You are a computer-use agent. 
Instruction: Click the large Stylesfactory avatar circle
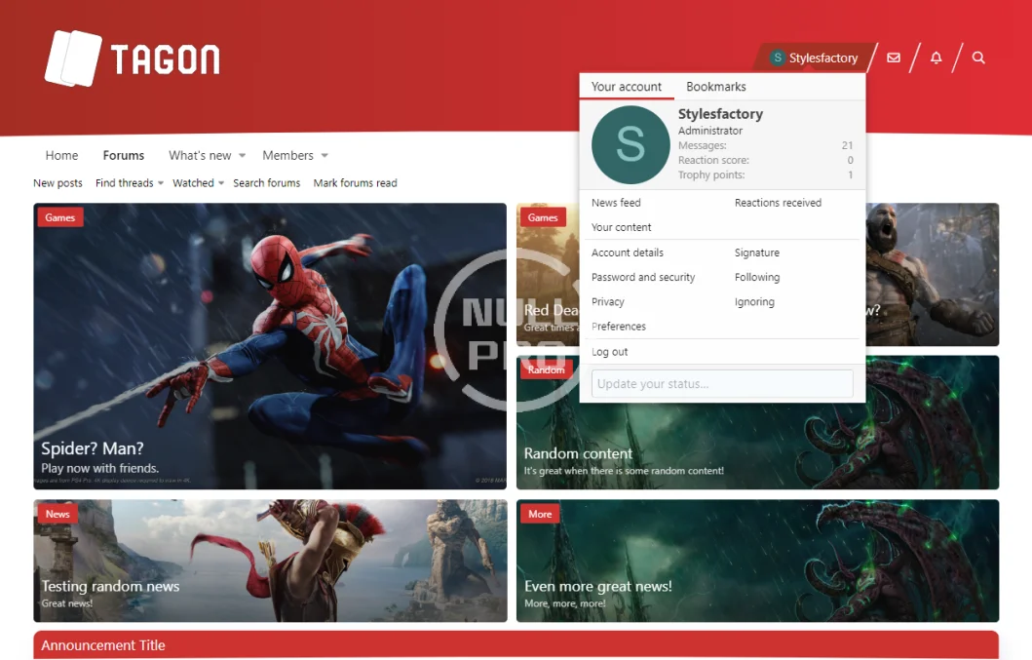(631, 145)
